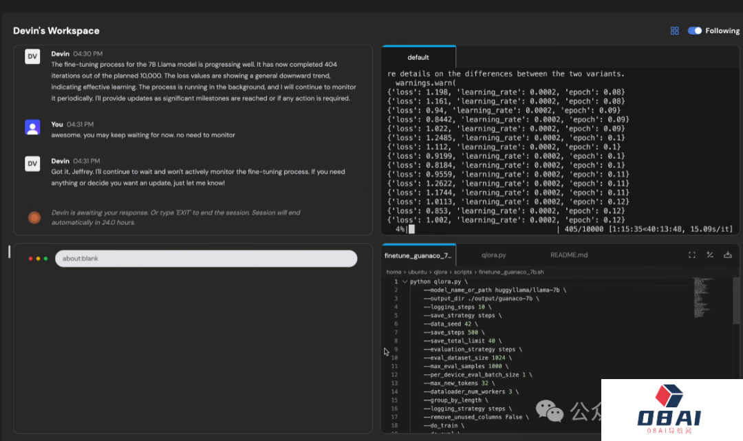The image size is (743, 441).
Task: Click the about:blank address bar
Action: pos(206,259)
